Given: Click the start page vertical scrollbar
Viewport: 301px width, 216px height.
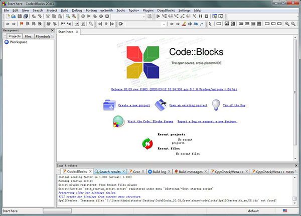Looking at the screenshot, I should point(295,92).
